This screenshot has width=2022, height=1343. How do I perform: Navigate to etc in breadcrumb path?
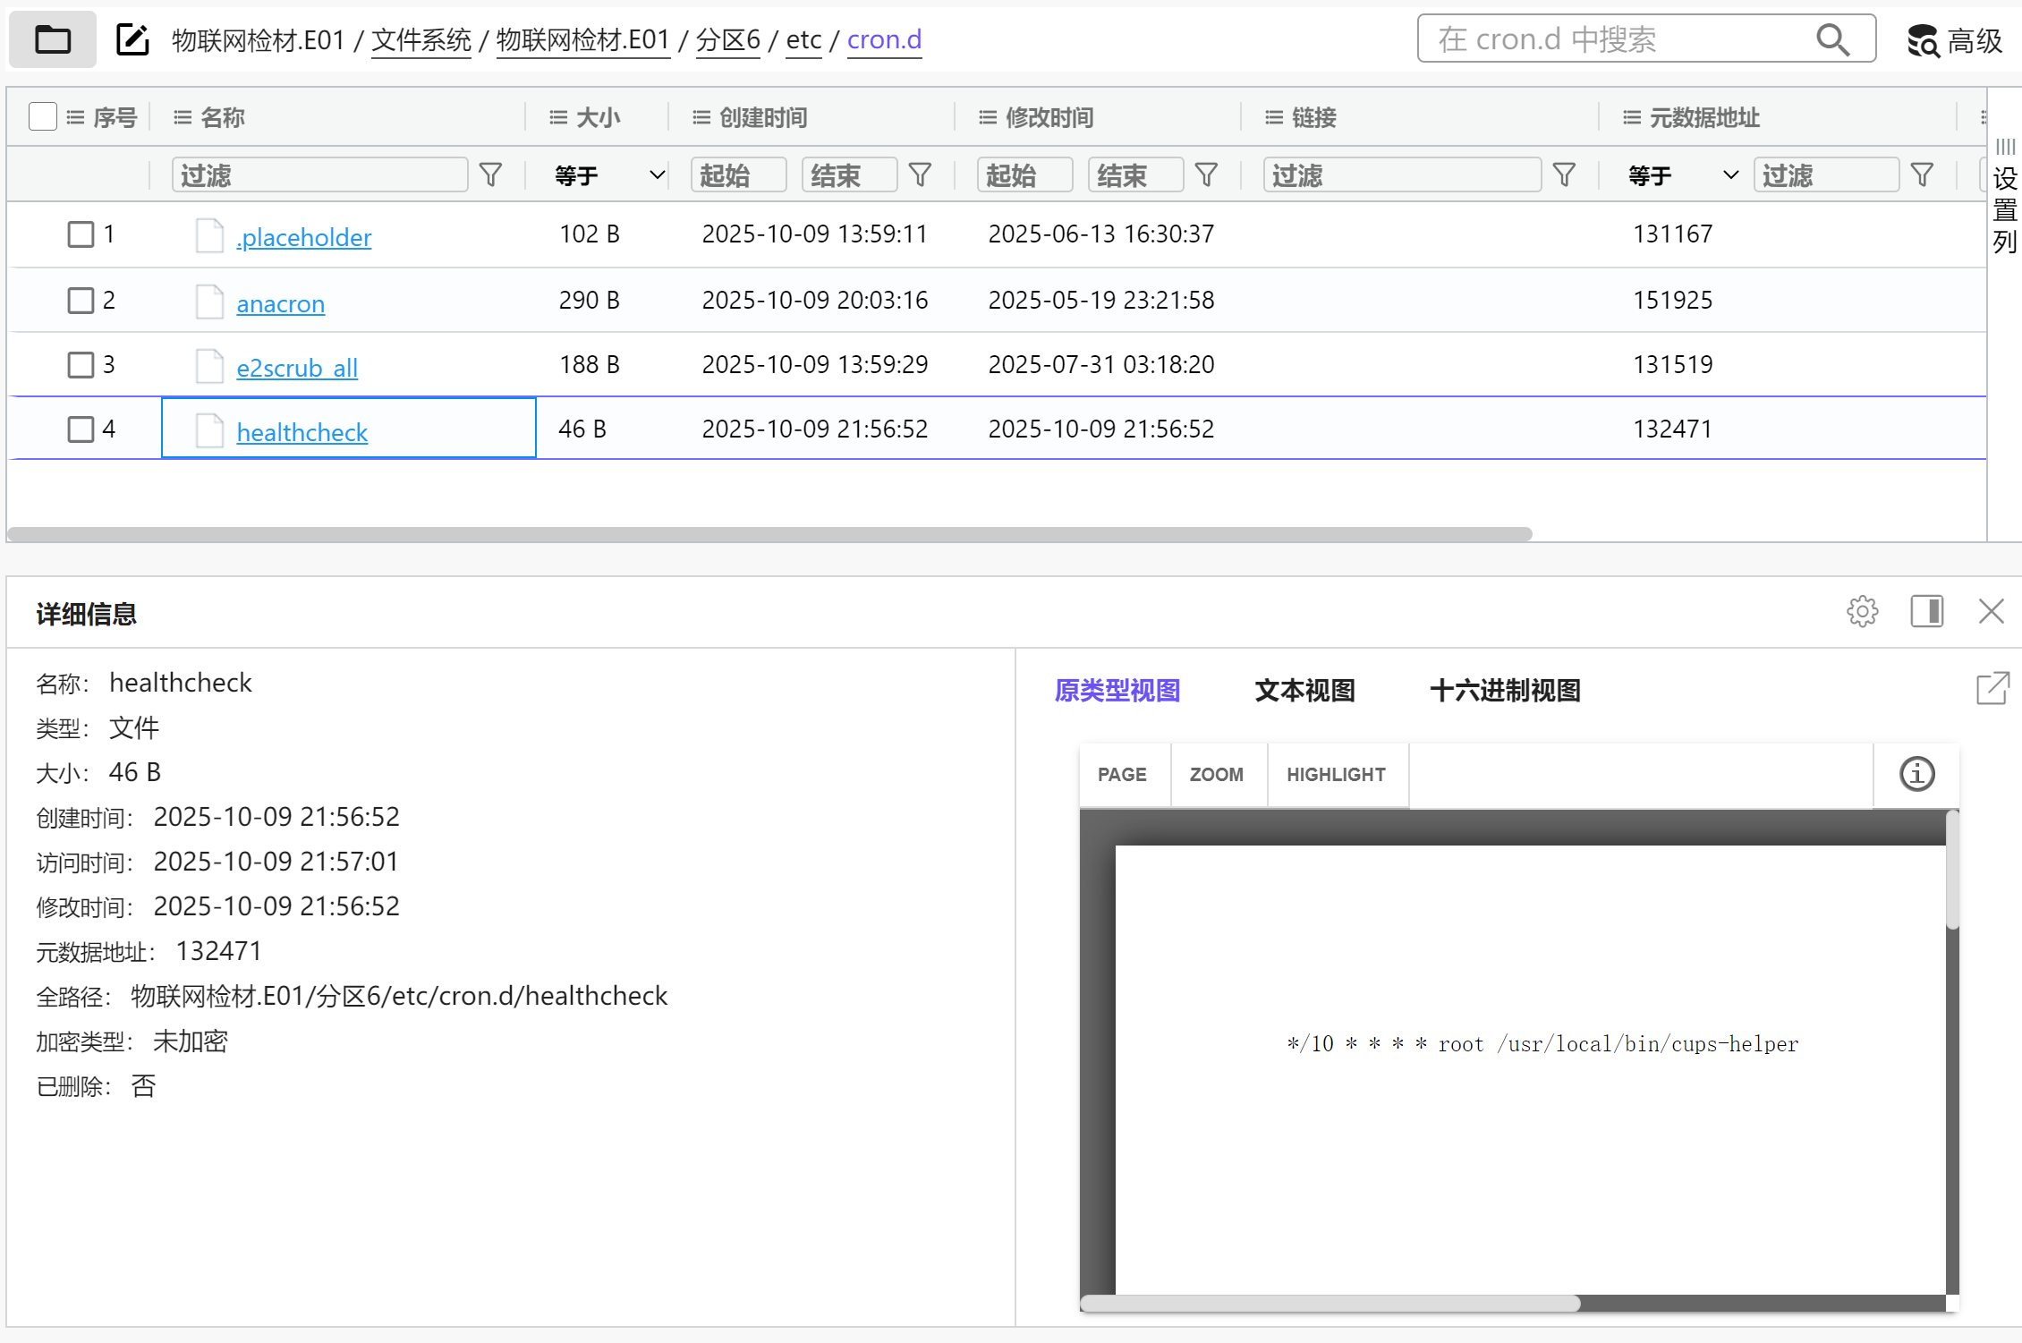coord(803,40)
